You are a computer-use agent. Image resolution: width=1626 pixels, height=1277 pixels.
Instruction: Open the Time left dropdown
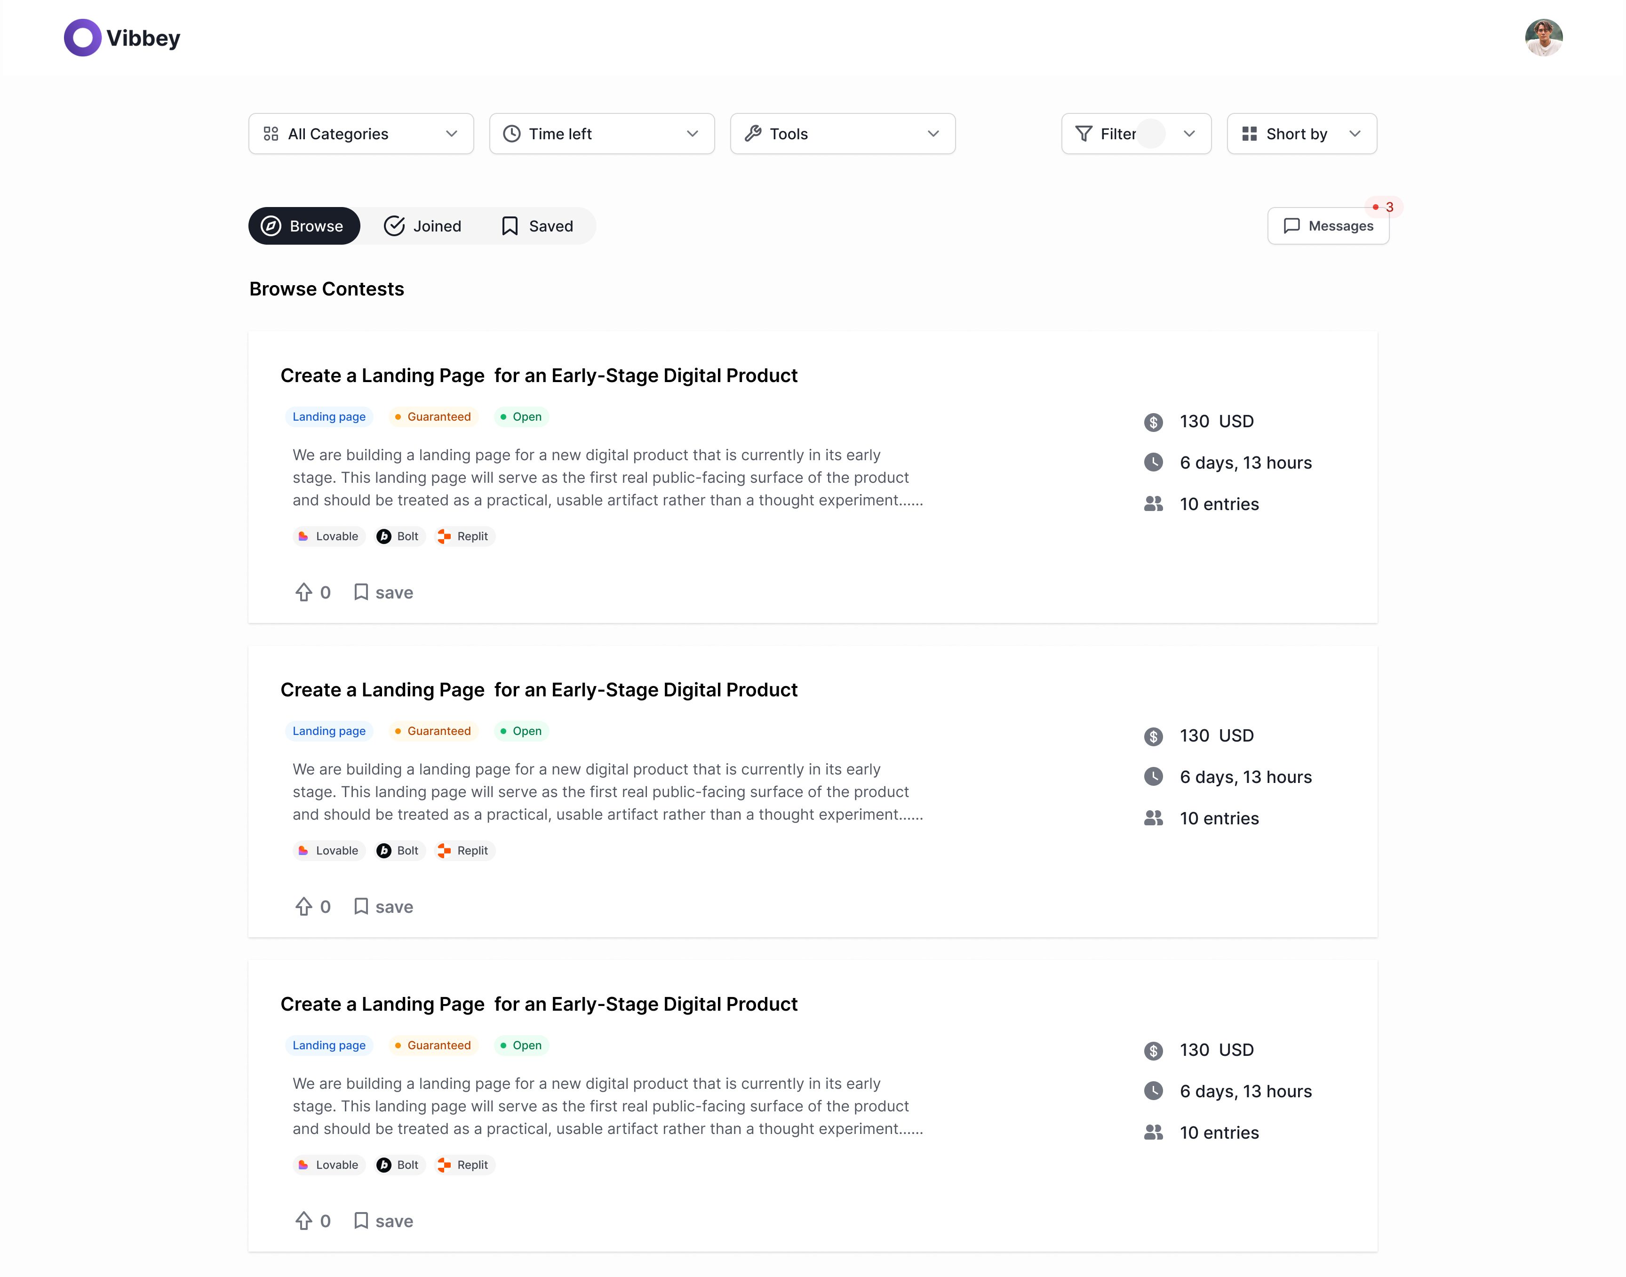point(601,133)
